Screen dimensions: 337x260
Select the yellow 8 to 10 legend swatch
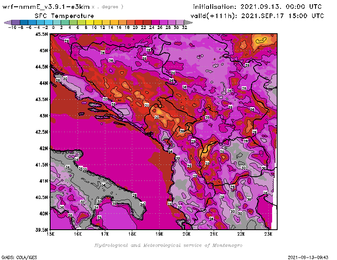tap(90, 22)
